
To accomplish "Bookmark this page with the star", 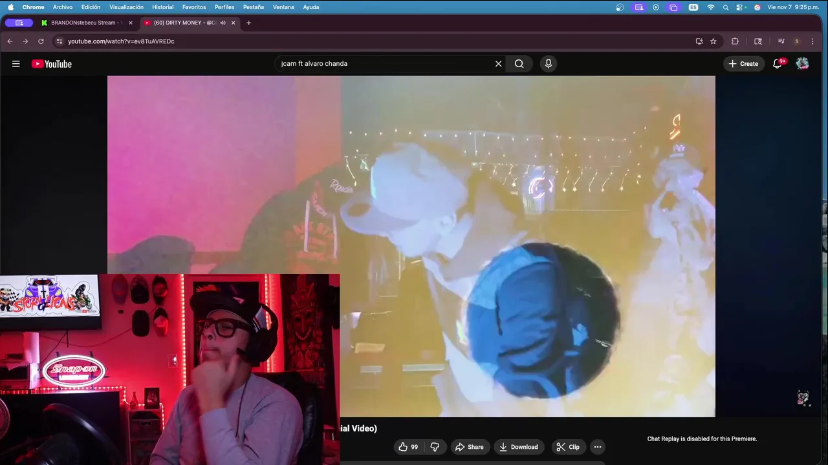I will (714, 41).
